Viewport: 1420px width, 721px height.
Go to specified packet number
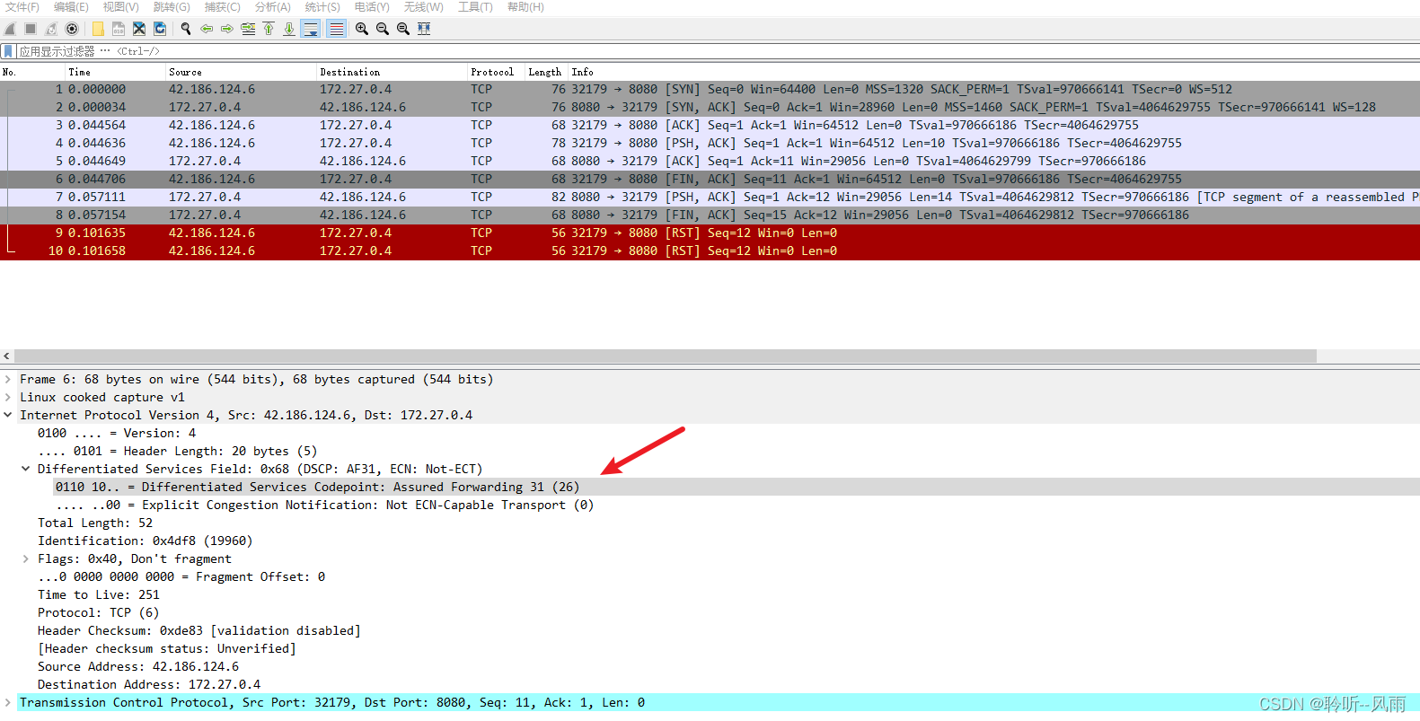(x=248, y=29)
